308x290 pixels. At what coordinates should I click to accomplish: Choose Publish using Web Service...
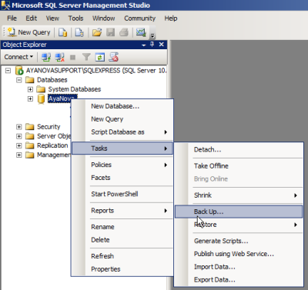pyautogui.click(x=239, y=254)
